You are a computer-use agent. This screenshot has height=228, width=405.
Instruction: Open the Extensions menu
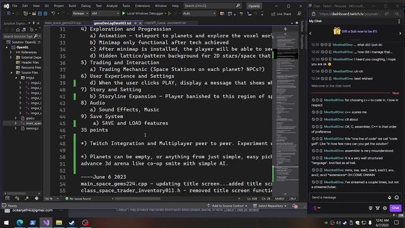tap(142, 6)
